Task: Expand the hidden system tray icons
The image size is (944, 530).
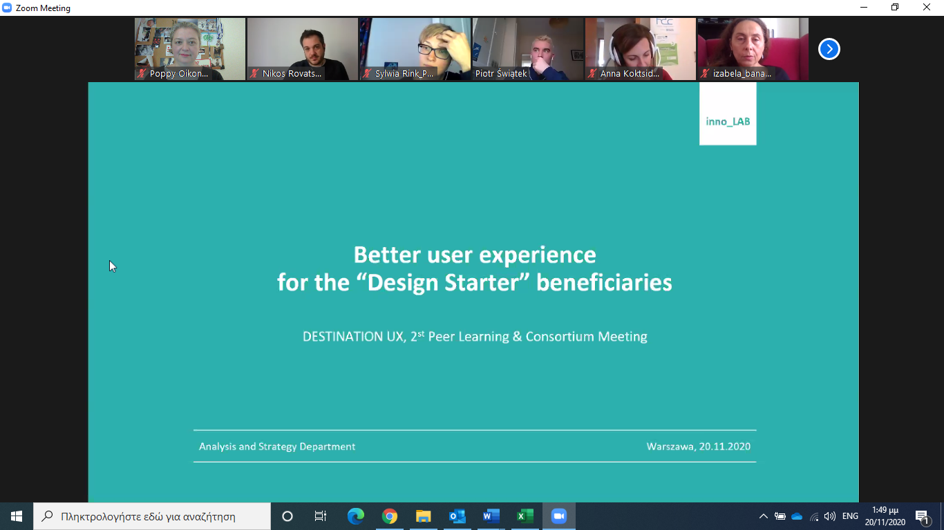Action: tap(763, 516)
